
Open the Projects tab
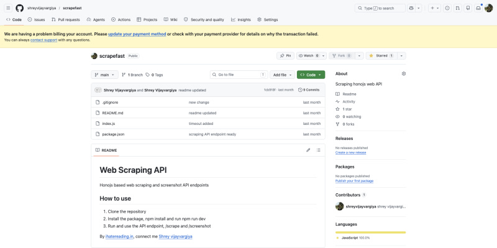[147, 20]
